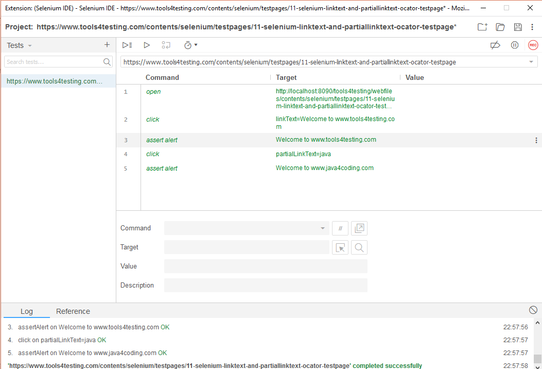Find target in page magnifier icon
Image resolution: width=542 pixels, height=369 pixels.
tap(359, 247)
